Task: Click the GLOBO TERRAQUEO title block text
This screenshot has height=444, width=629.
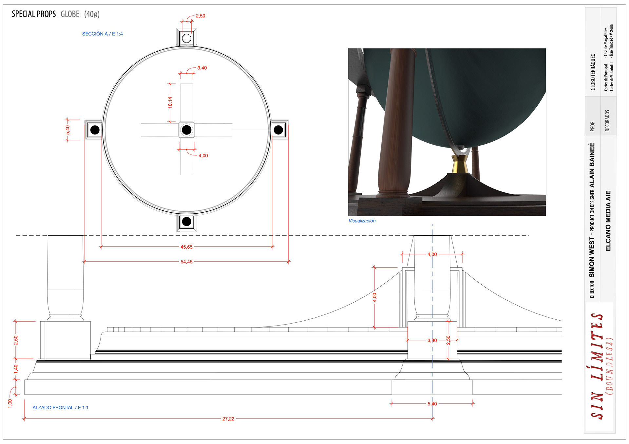Action: [x=593, y=72]
